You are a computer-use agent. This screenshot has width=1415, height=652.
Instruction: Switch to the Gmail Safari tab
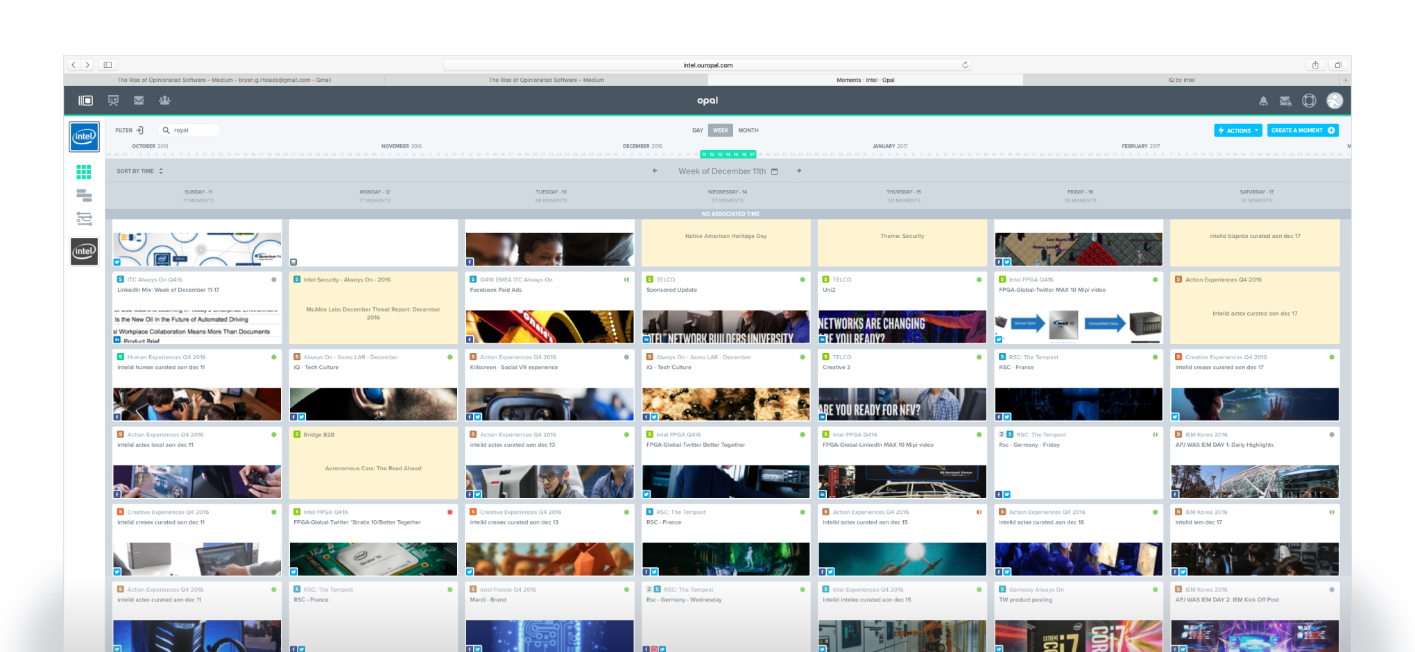click(224, 80)
